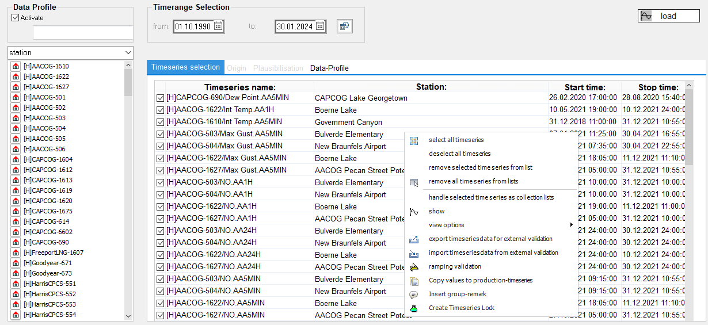Click the load button label

(668, 16)
